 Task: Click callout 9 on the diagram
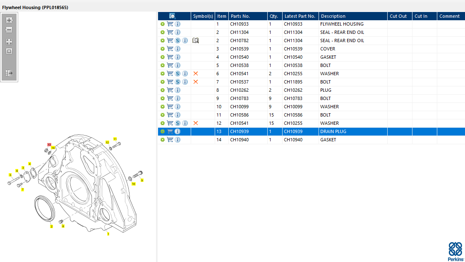[x=142, y=180]
